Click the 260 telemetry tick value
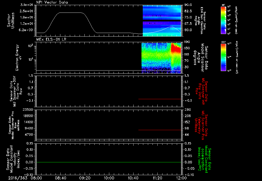The height and width of the screenshot is (181, 262). point(188,110)
